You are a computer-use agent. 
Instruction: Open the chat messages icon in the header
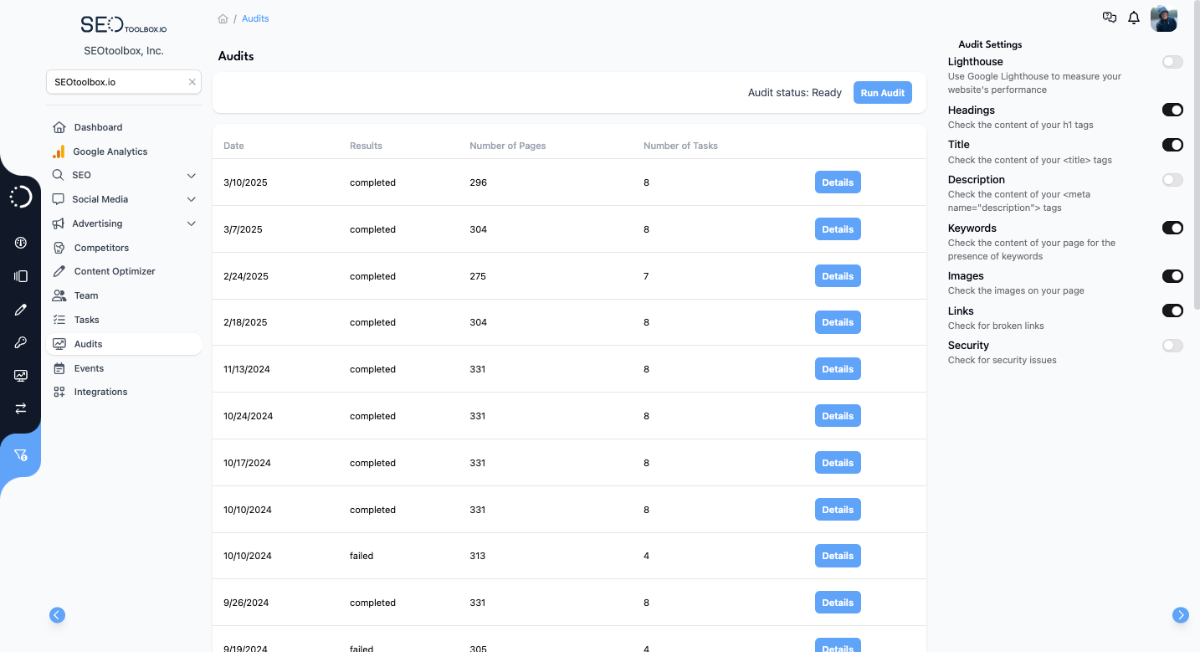[x=1110, y=17]
